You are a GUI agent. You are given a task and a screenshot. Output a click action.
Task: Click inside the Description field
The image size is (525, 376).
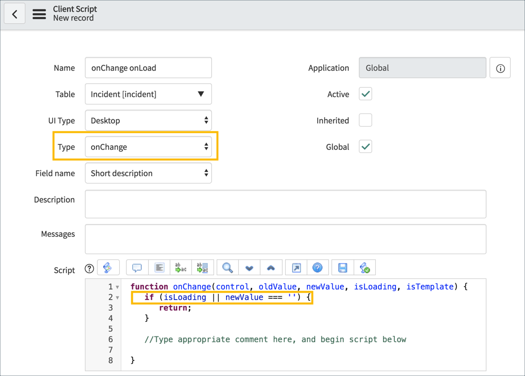click(285, 204)
